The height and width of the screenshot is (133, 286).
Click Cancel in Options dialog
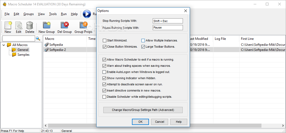pos(160,122)
